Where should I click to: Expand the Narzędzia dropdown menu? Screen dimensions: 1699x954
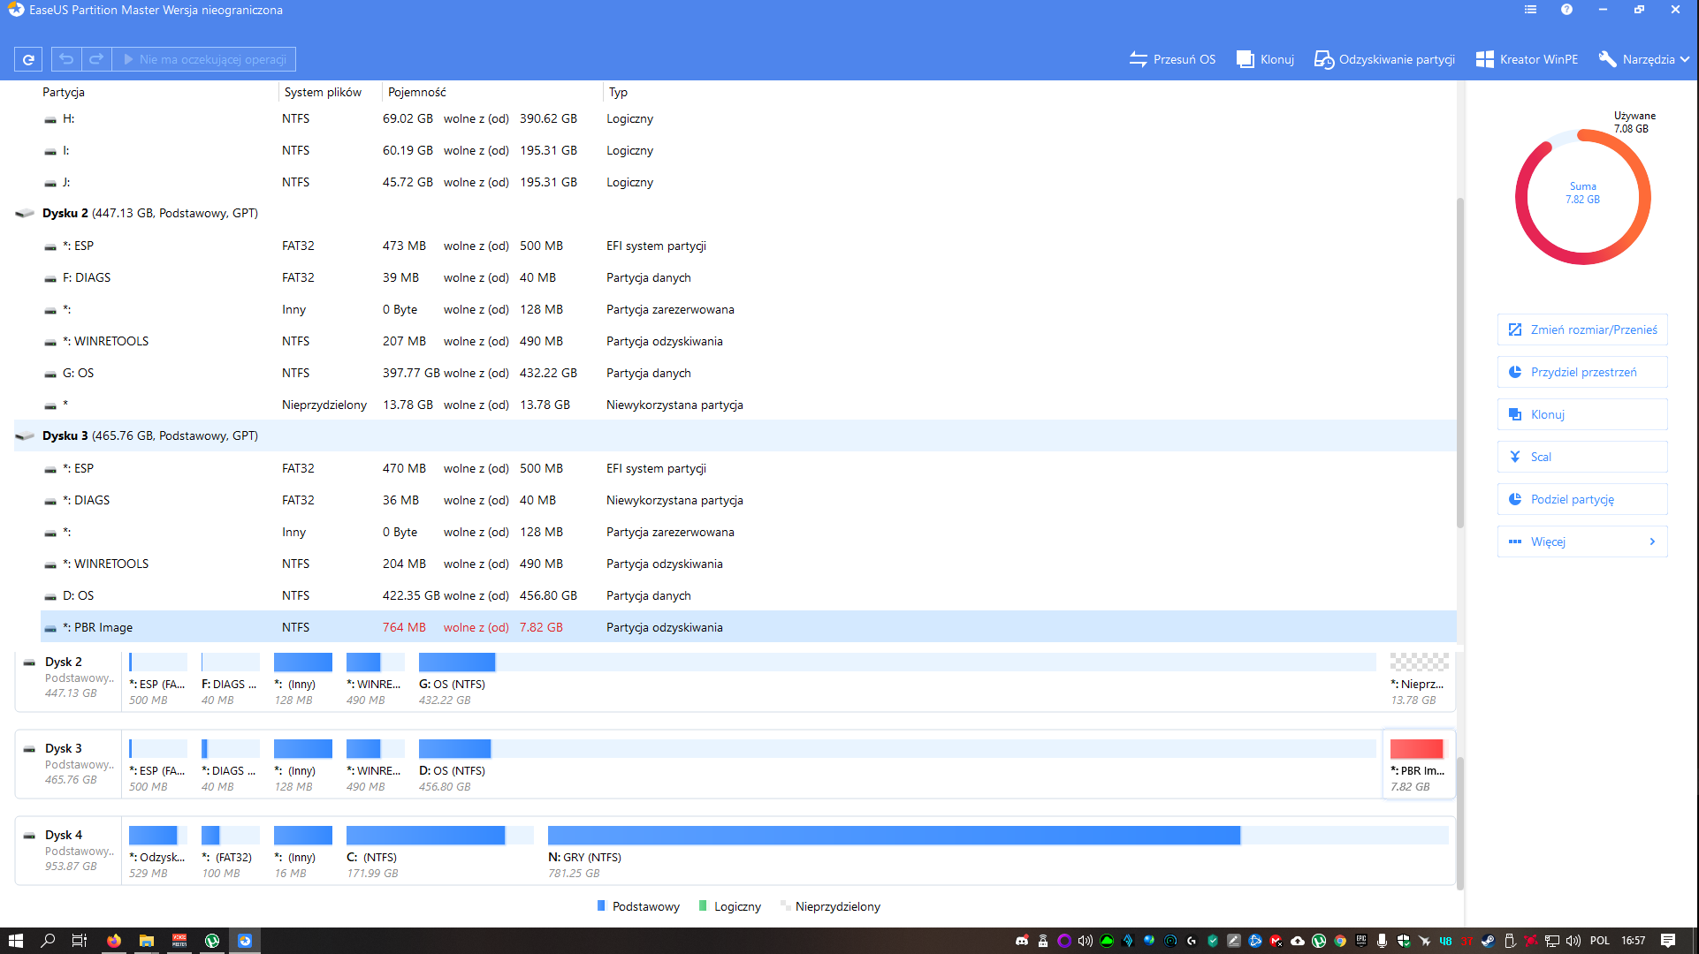(x=1644, y=59)
